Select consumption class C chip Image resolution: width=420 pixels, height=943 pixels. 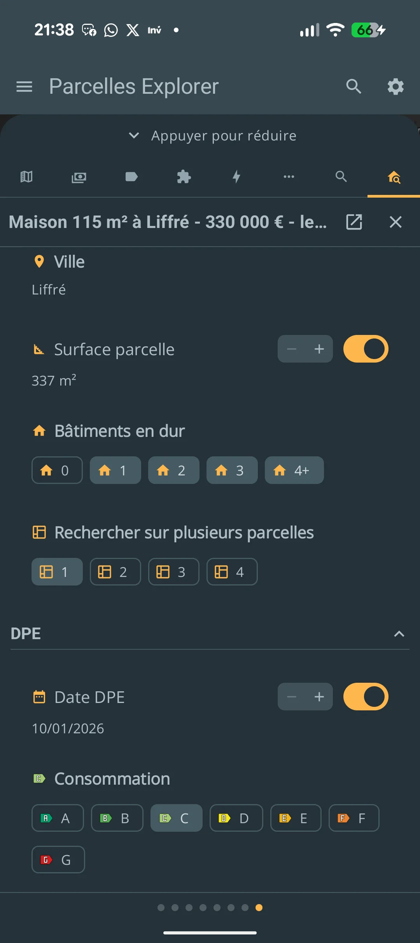(x=176, y=818)
